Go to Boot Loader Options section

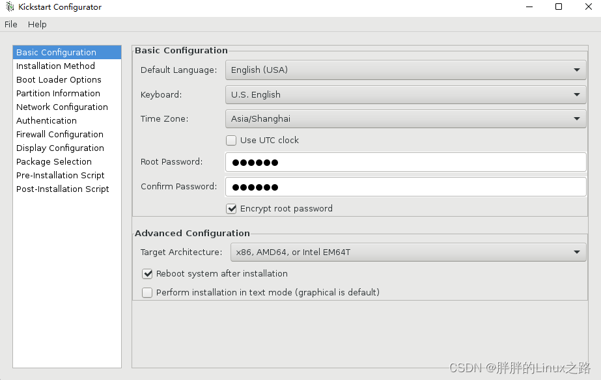(x=59, y=80)
